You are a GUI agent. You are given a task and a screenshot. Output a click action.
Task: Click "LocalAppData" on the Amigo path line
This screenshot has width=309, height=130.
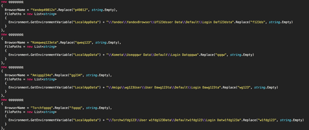[x=86, y=87]
